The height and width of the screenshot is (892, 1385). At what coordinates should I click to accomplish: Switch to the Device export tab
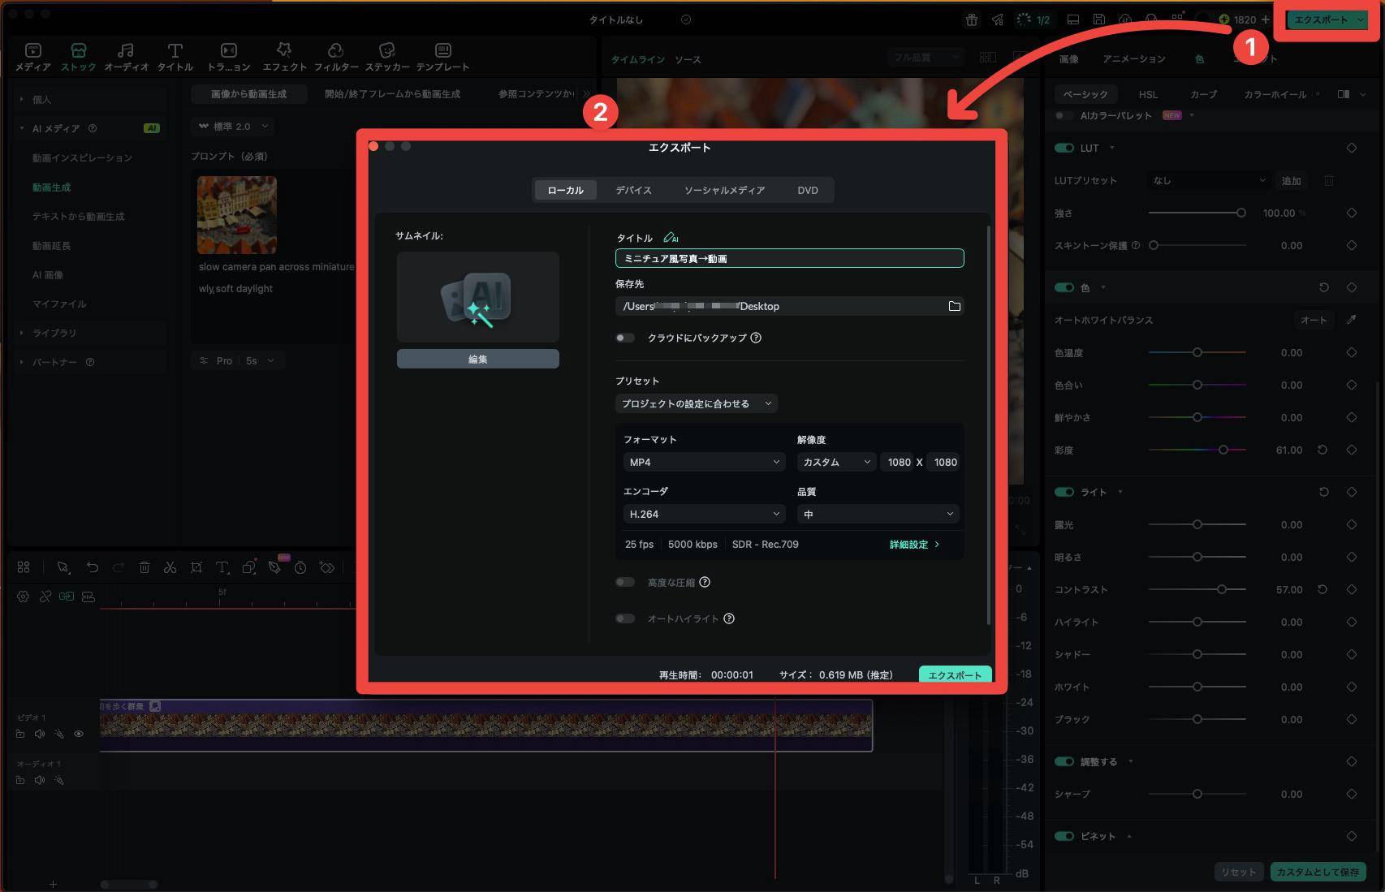click(x=633, y=190)
